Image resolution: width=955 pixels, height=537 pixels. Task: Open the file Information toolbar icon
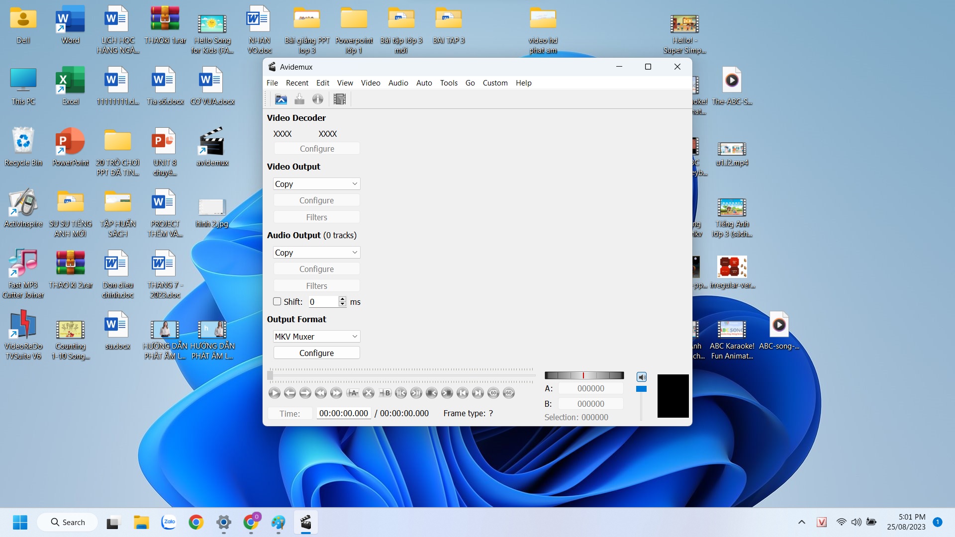[318, 99]
